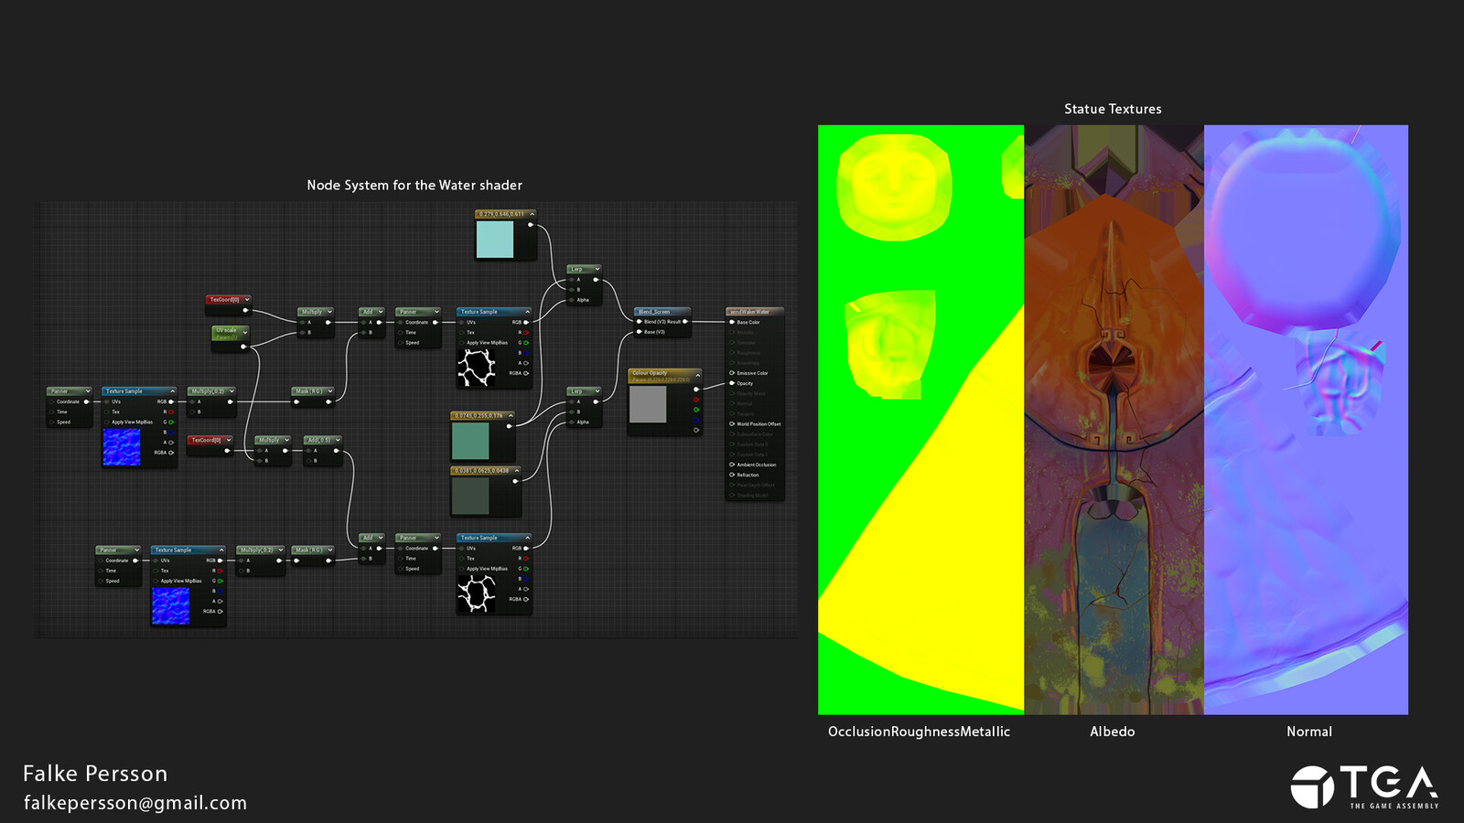This screenshot has width=1464, height=823.
Task: Click the Base (V3) input pin
Action: (639, 332)
